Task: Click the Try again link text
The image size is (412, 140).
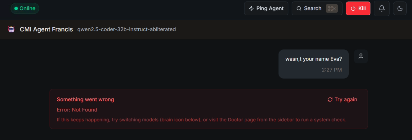Action: click(346, 99)
